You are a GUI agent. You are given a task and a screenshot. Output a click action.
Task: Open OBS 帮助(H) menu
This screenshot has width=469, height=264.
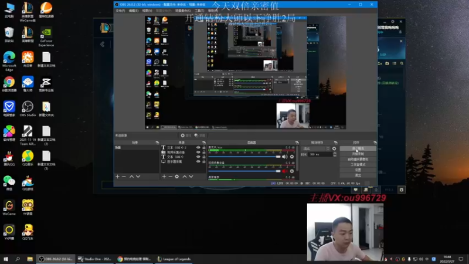[x=213, y=11]
